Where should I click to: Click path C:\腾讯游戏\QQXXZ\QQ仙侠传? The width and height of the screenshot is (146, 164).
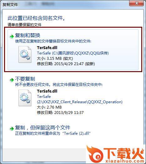point(80,53)
